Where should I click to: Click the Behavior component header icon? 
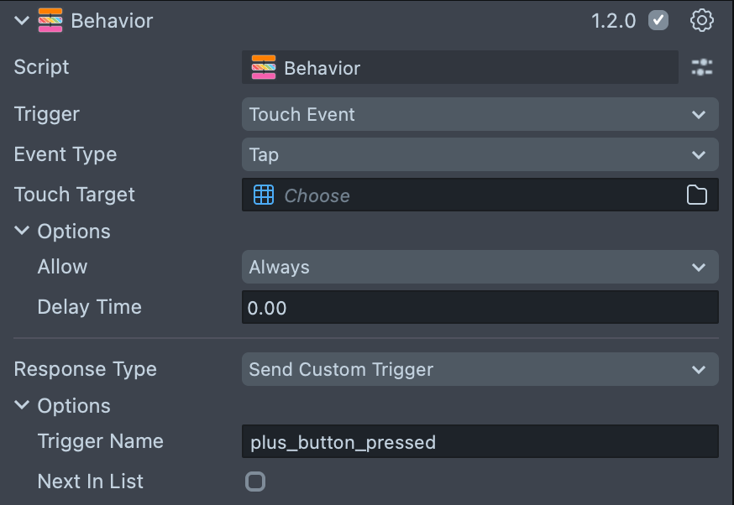tap(50, 21)
